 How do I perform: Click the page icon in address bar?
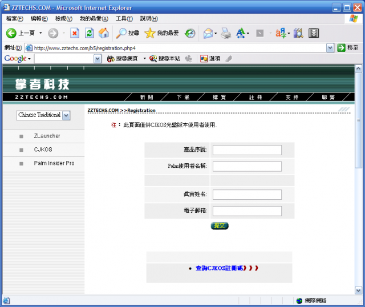click(x=29, y=48)
